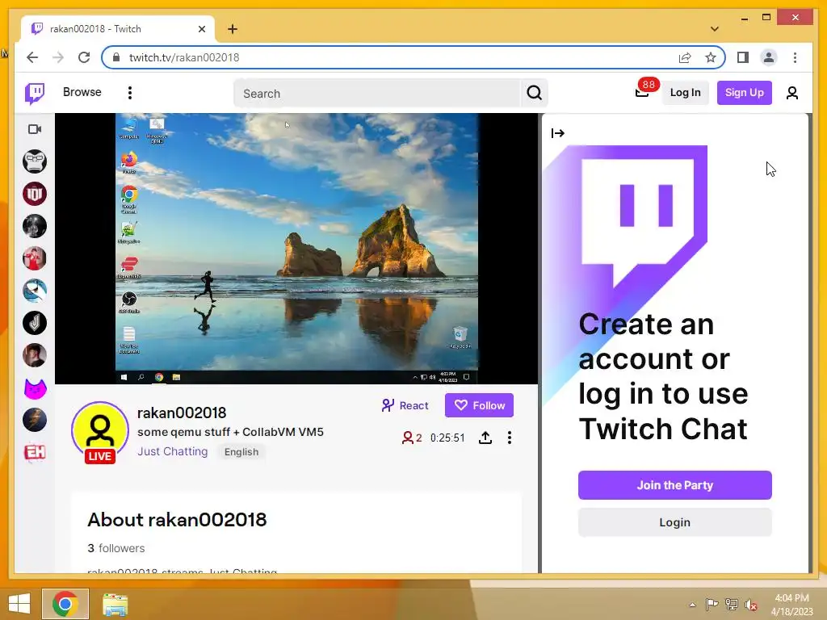
Task: Open the blue shark channel avatar
Action: [x=35, y=291]
